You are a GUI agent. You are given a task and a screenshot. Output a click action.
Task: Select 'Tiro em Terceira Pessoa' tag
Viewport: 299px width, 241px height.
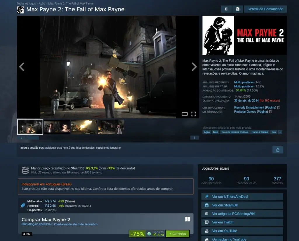235,132
